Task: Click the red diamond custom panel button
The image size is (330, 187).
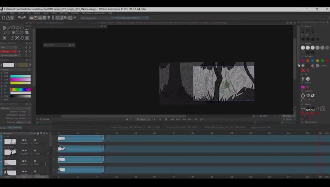Action: (308, 71)
